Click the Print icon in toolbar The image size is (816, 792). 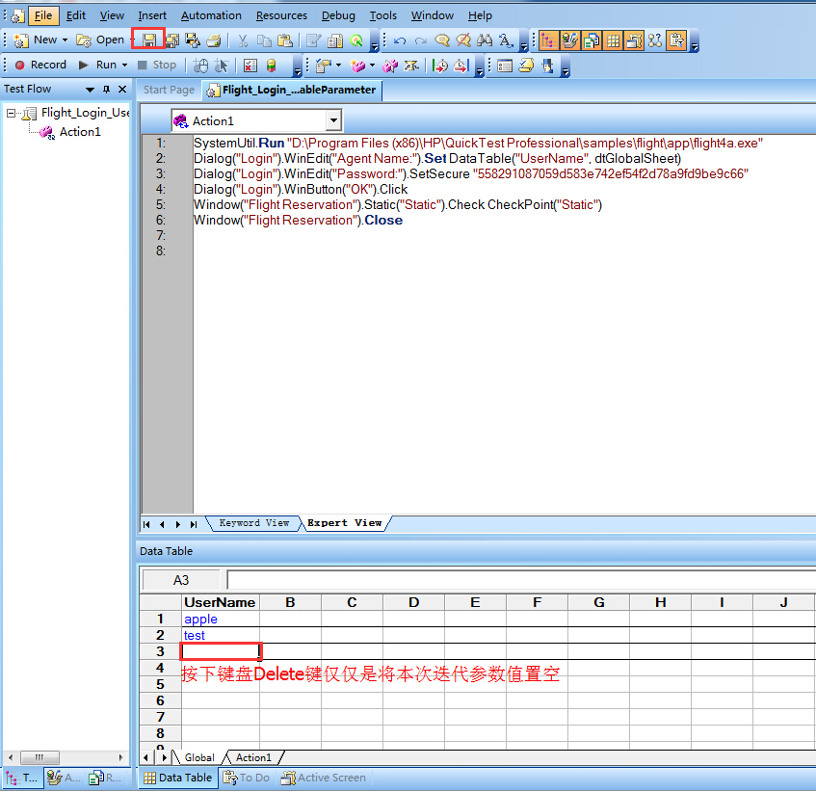coord(214,40)
